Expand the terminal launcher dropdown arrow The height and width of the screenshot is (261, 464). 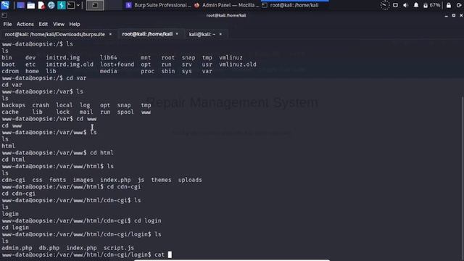[78, 5]
